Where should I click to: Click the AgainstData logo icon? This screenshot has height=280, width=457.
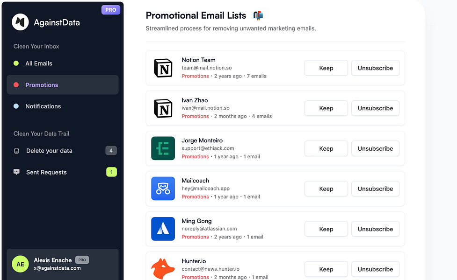point(20,22)
